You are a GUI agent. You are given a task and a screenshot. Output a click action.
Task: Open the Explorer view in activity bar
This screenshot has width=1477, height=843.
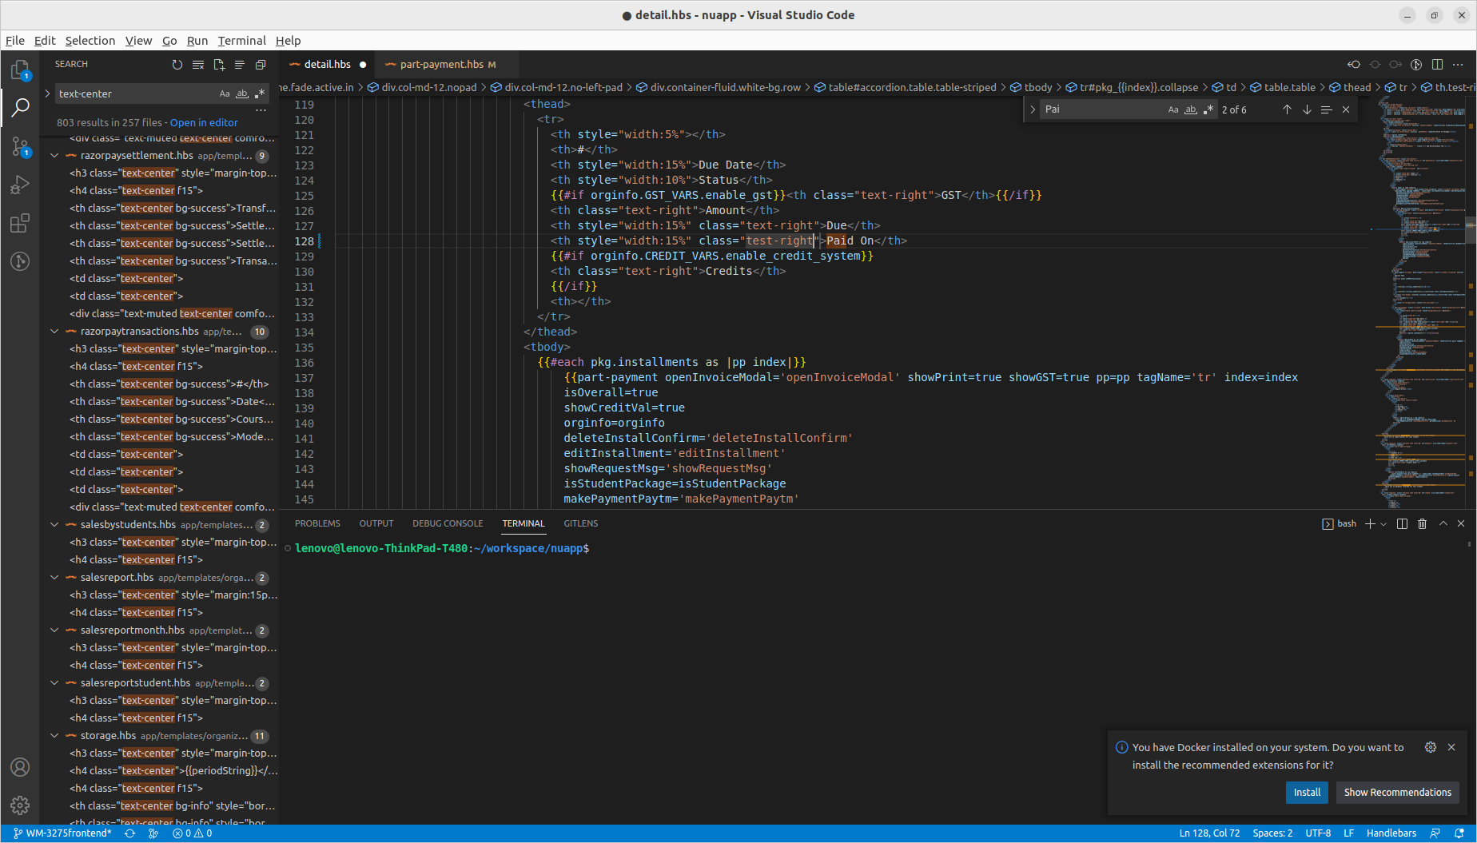[20, 70]
